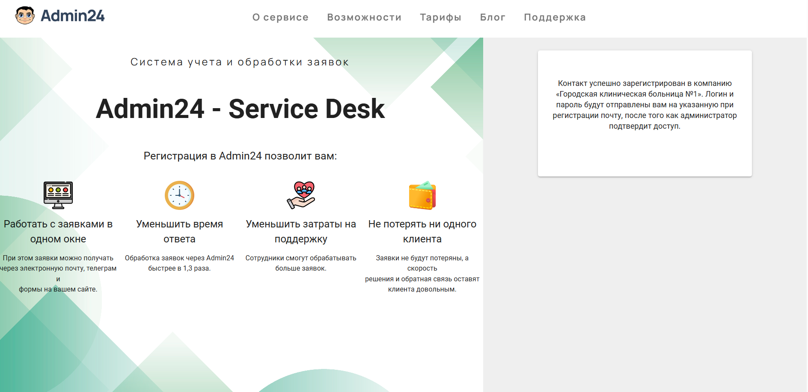Click the «Контакт успешно зарегистрирован» confirmation message
The image size is (808, 392).
tap(645, 105)
